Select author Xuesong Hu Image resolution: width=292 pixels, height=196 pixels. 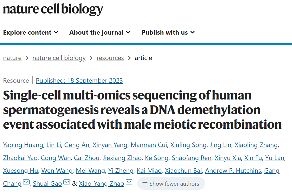[x=21, y=171]
